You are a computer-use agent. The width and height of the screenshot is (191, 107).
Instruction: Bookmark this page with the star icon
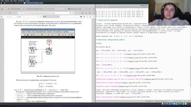tap(73, 13)
